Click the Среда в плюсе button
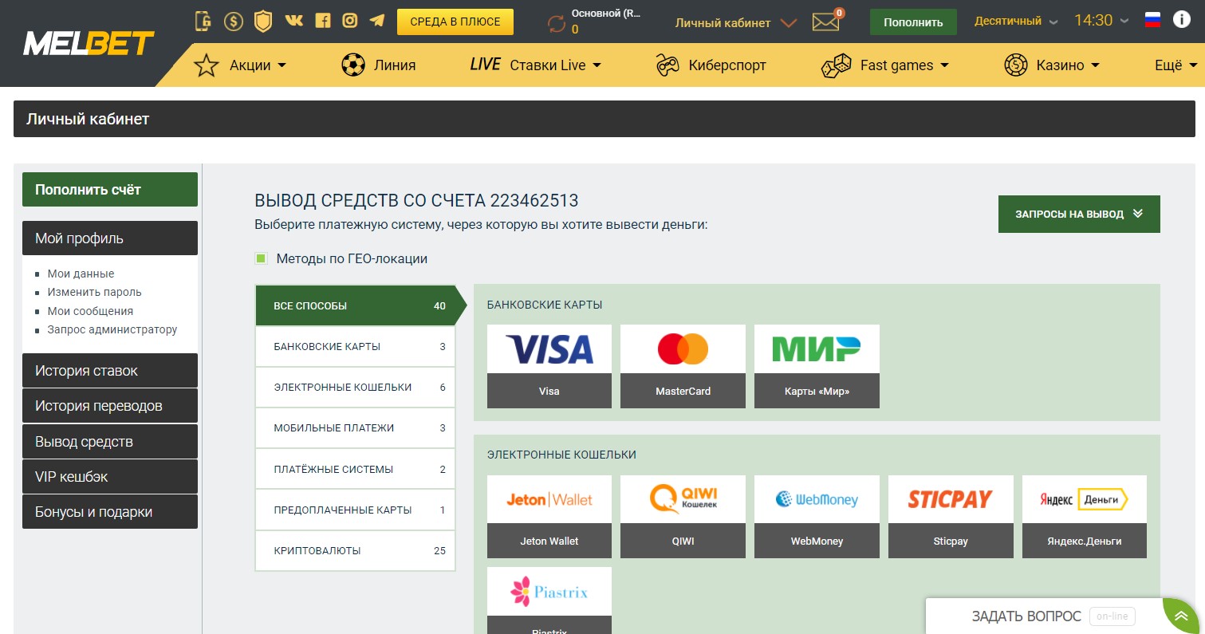This screenshot has height=634, width=1205. click(x=455, y=22)
